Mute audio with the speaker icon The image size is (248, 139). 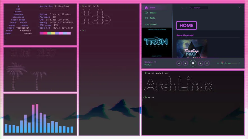(x=226, y=63)
